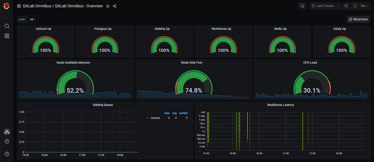Open the Postgres Up panel title menu
Image resolution: width=374 pixels, height=162 pixels.
pyautogui.click(x=103, y=29)
